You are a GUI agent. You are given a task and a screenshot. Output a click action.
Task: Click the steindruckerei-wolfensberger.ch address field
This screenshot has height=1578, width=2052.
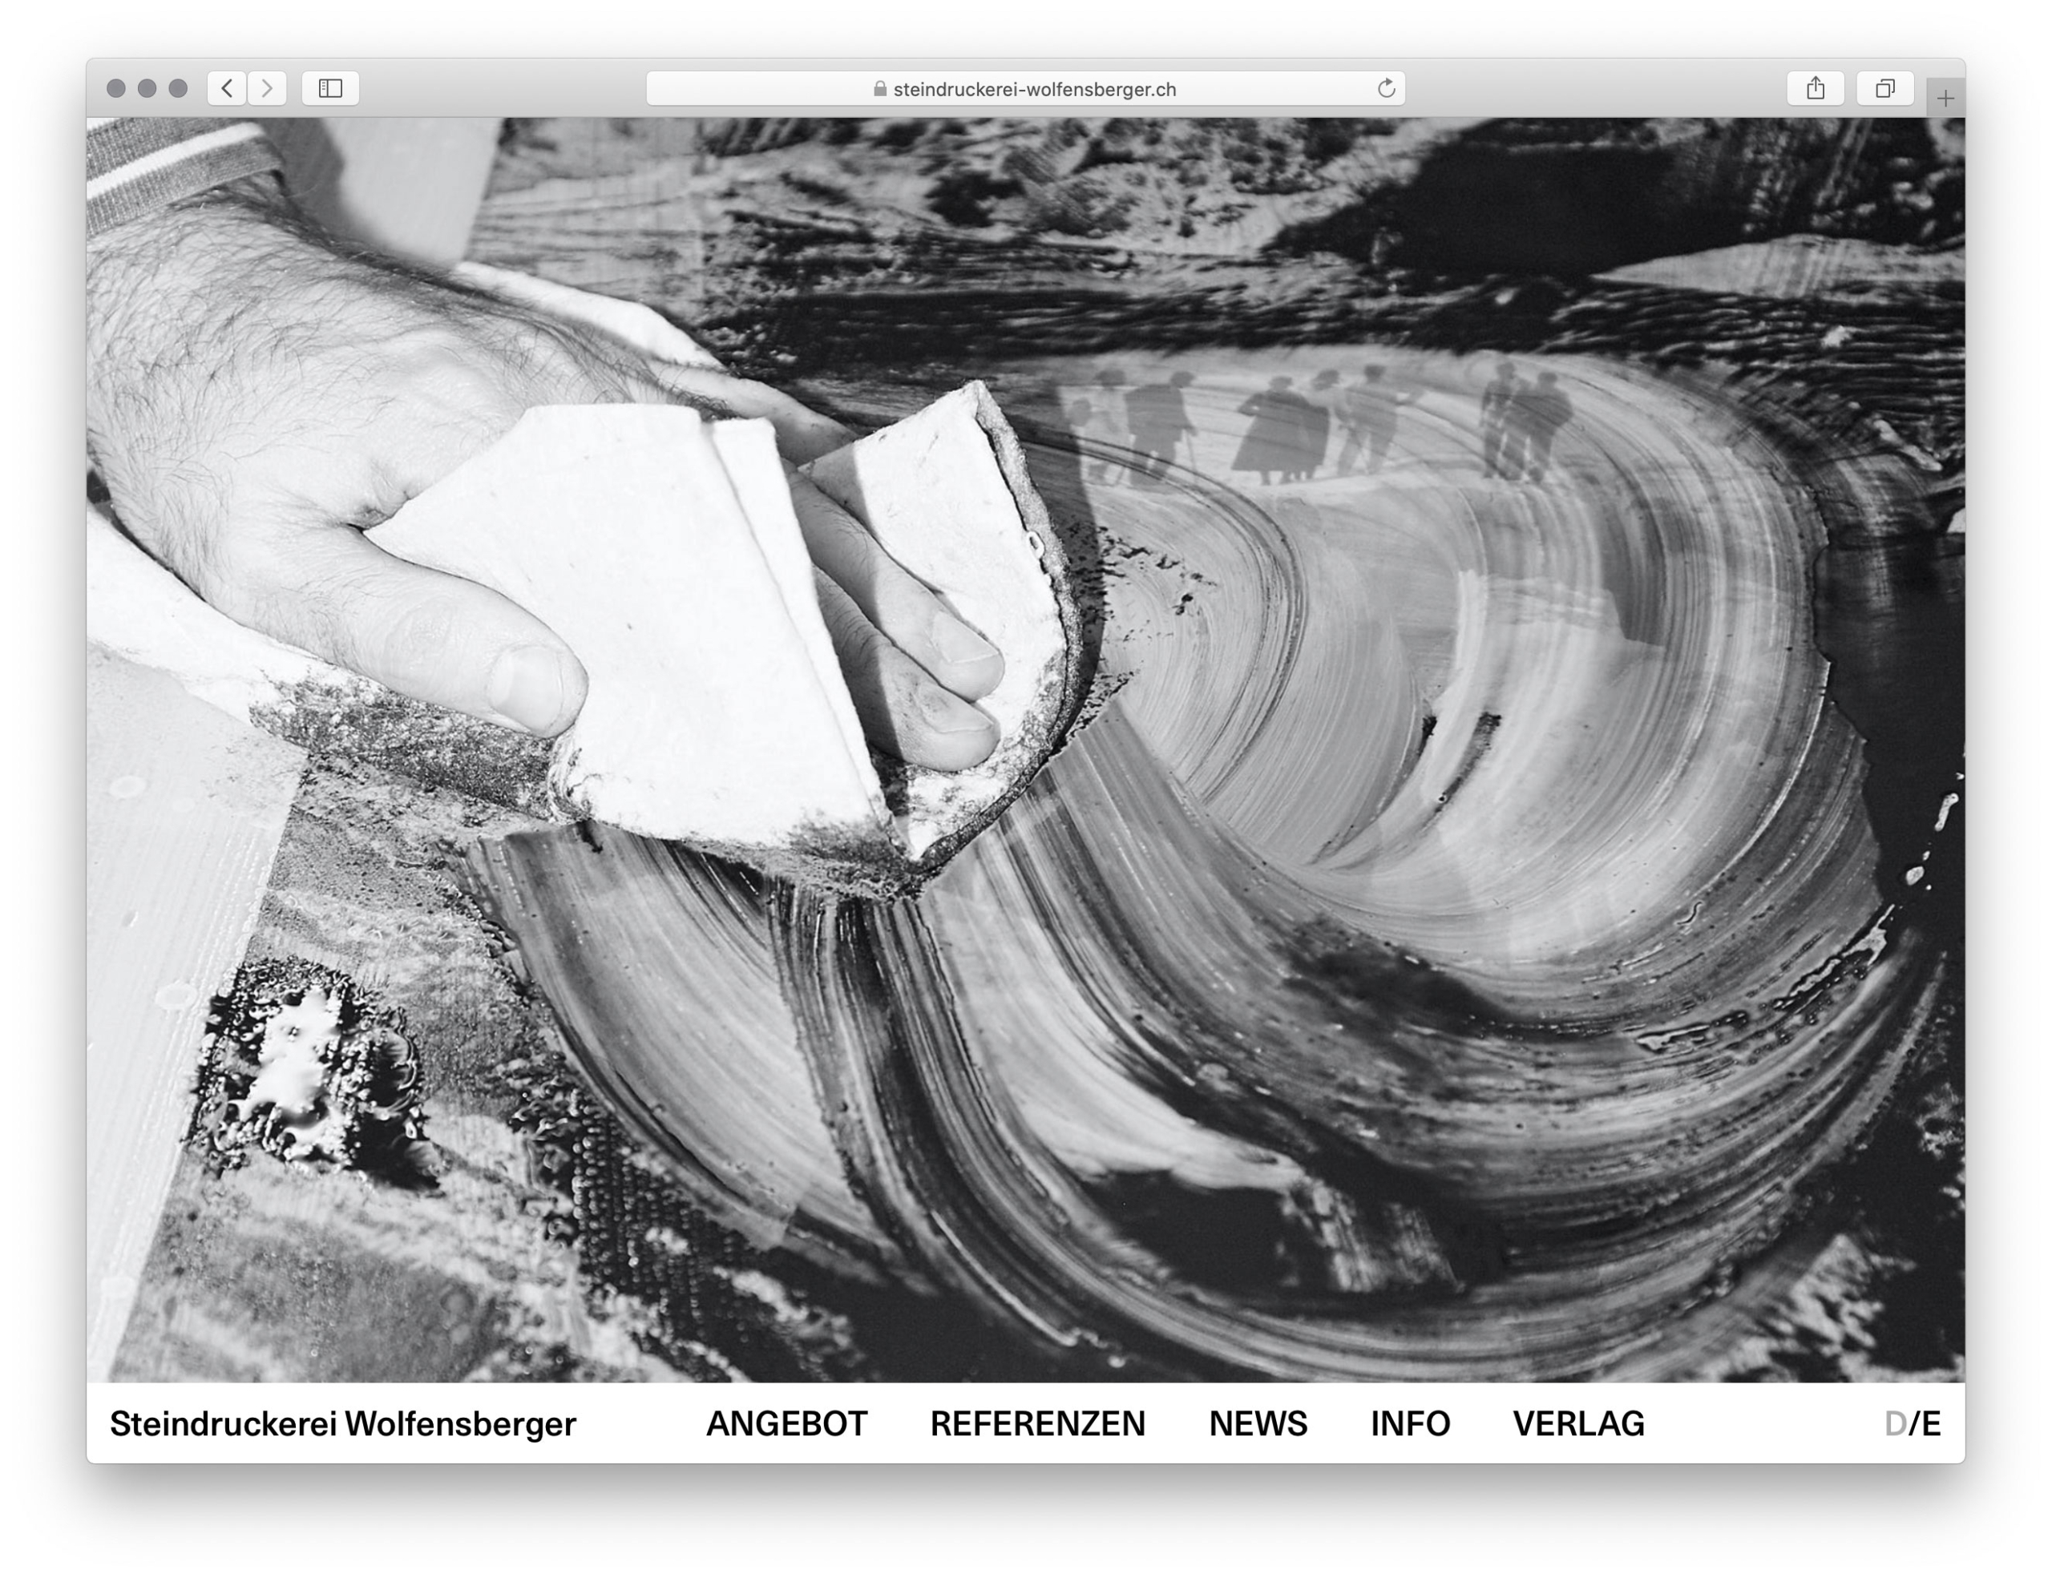pyautogui.click(x=1033, y=89)
